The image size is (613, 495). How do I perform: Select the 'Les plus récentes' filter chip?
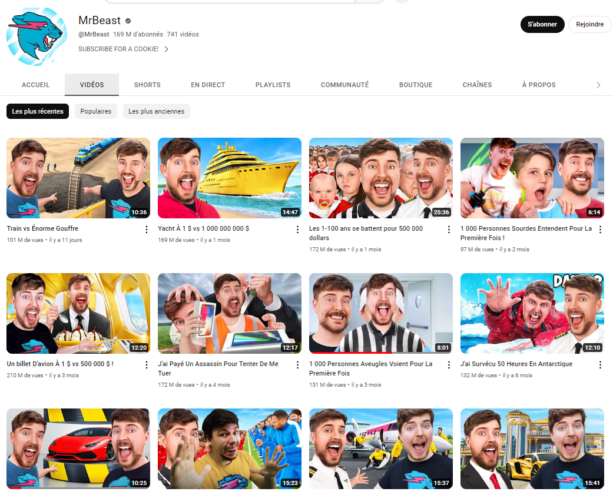coord(38,111)
